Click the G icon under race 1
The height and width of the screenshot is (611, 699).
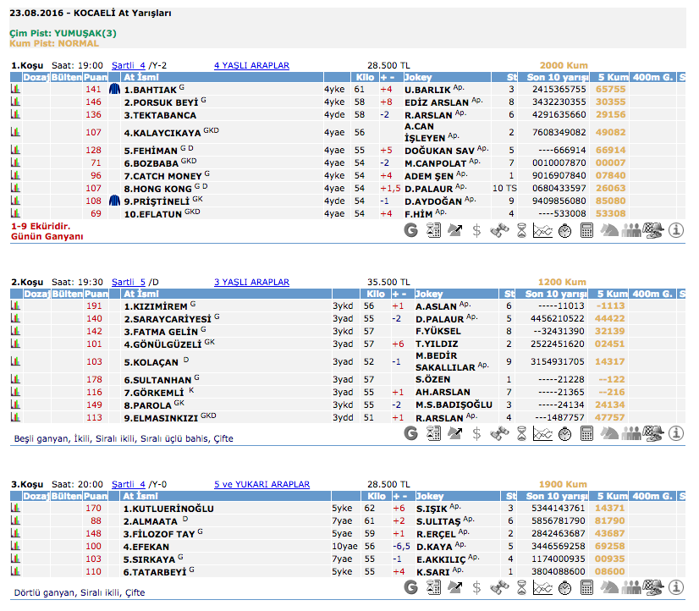pos(411,229)
